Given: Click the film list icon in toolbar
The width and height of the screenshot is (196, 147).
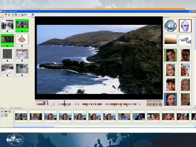Looking at the screenshot, I should pyautogui.click(x=6, y=15).
